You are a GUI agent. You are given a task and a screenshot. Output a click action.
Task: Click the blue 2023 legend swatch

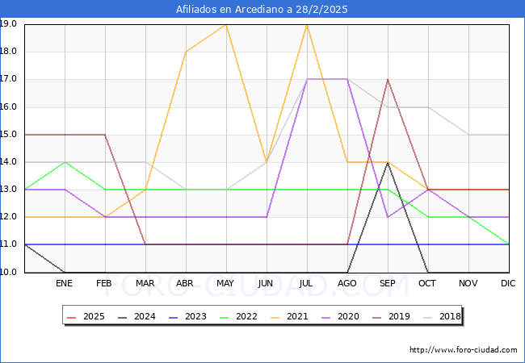[174, 316]
